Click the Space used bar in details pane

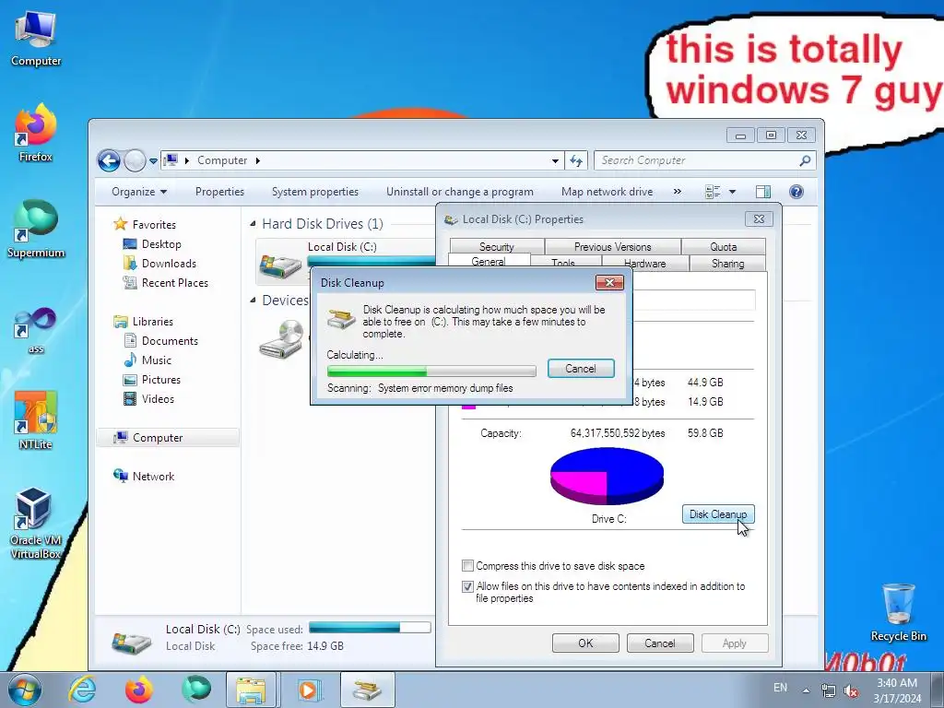point(370,628)
